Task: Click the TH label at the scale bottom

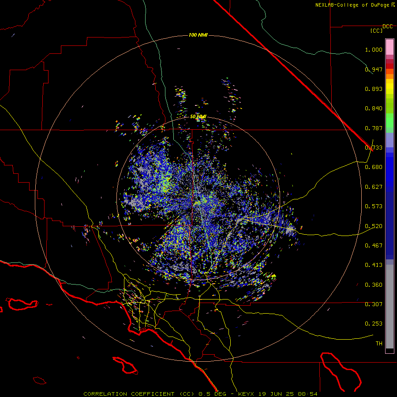Action: (379, 344)
